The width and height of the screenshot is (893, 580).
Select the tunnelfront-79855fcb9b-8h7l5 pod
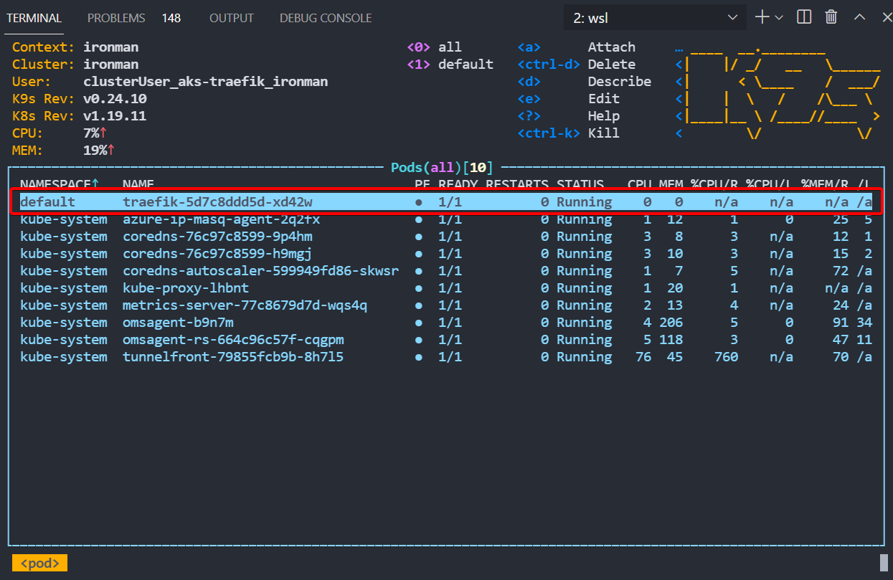(x=446, y=357)
